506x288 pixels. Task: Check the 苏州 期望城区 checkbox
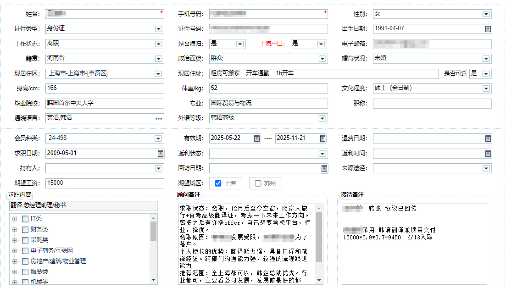point(258,183)
